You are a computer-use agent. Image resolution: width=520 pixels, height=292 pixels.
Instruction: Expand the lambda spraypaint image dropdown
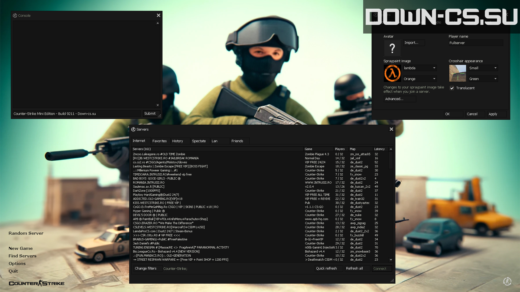tap(420, 68)
